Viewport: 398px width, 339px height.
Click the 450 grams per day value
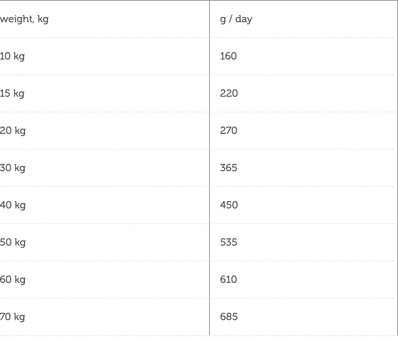tap(229, 205)
